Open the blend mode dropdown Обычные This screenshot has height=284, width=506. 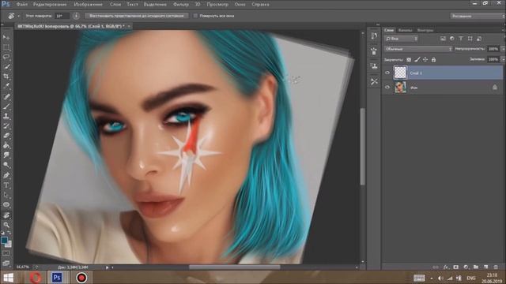click(x=418, y=49)
